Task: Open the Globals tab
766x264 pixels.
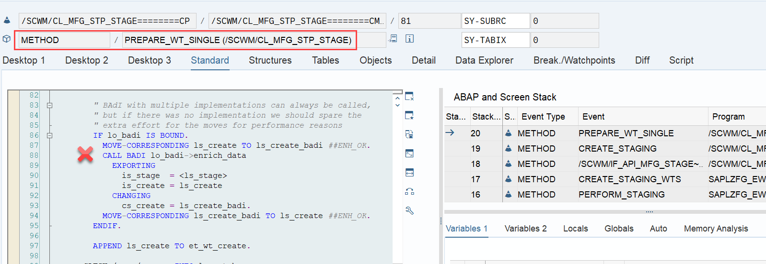Action: point(619,229)
